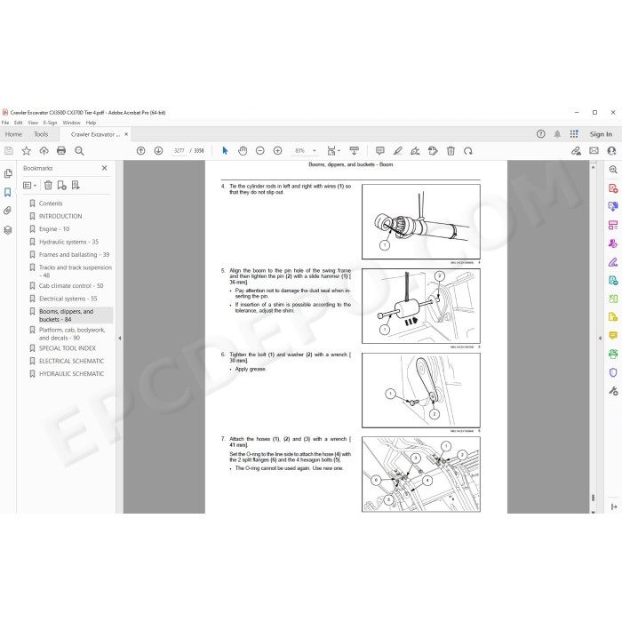Rotate the page view
This screenshot has height=622, width=622.
pos(468,151)
